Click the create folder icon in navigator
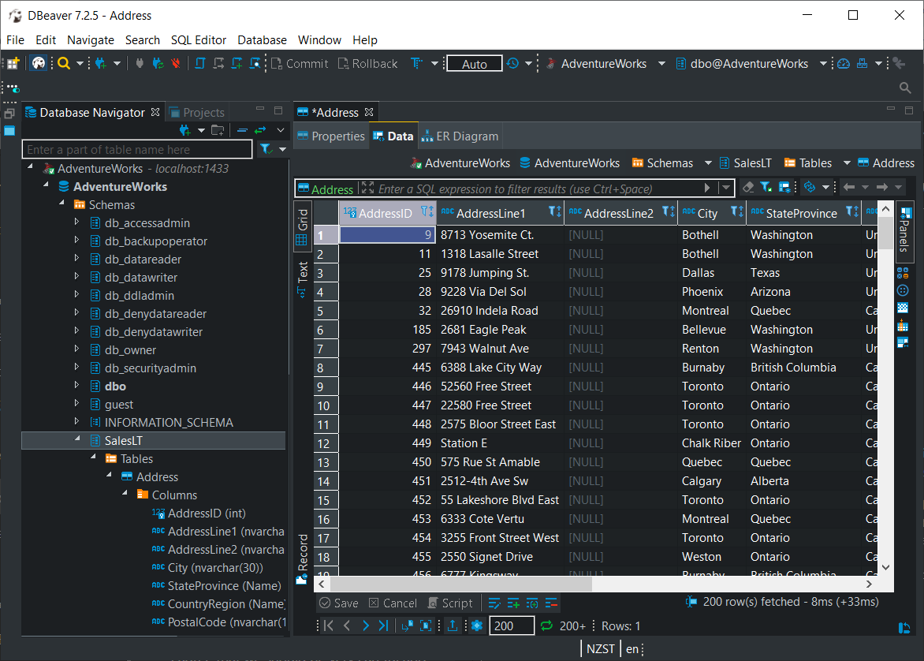Screen dimensions: 924x661 (218, 130)
